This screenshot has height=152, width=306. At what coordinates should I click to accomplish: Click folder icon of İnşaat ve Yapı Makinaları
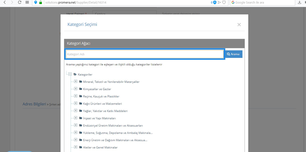(x=80, y=118)
